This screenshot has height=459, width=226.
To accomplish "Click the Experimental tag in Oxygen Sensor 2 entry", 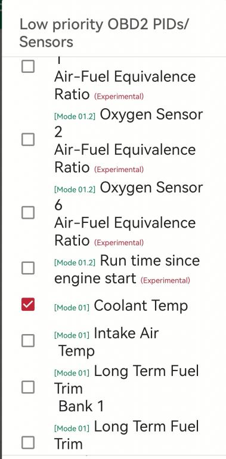I will [x=119, y=170].
